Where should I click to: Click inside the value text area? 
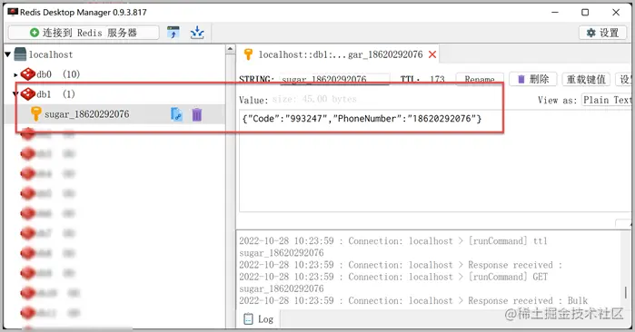pyautogui.click(x=434, y=161)
